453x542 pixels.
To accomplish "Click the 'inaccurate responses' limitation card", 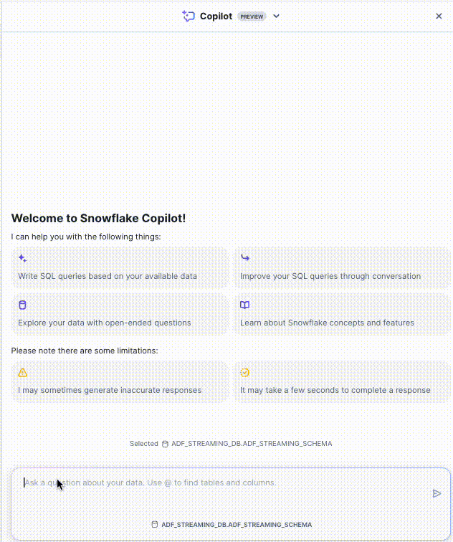I will (110, 390).
